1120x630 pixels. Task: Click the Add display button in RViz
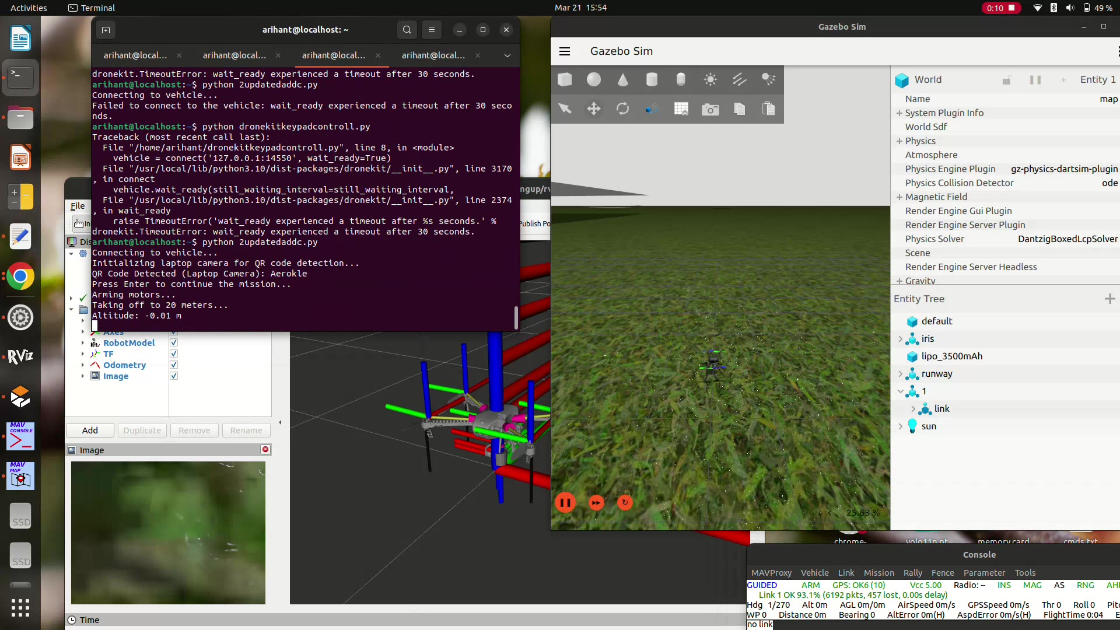90,430
